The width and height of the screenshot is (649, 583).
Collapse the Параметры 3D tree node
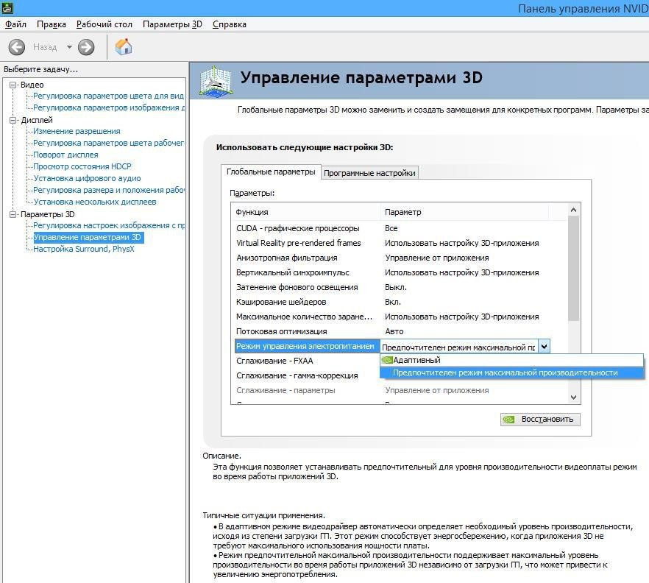coord(13,214)
